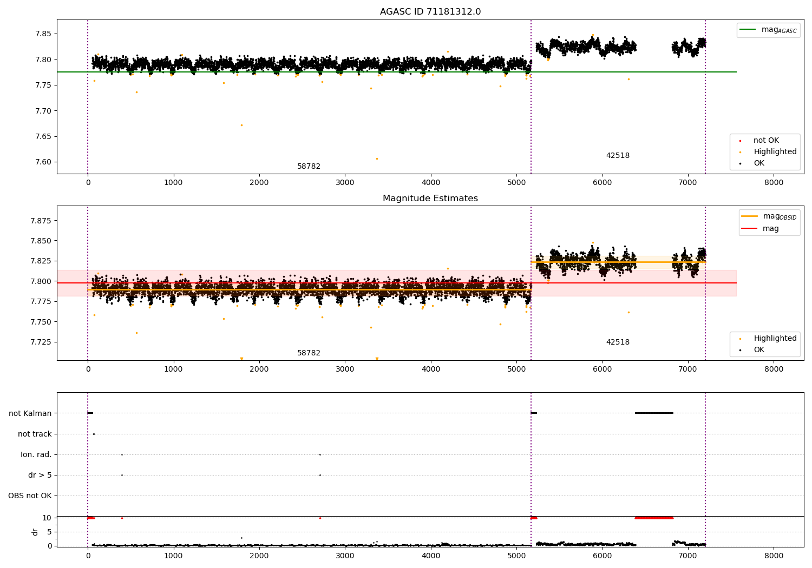The width and height of the screenshot is (812, 568).
Task: Select 'Highlighted' legend entry in top plot
Action: (x=769, y=152)
